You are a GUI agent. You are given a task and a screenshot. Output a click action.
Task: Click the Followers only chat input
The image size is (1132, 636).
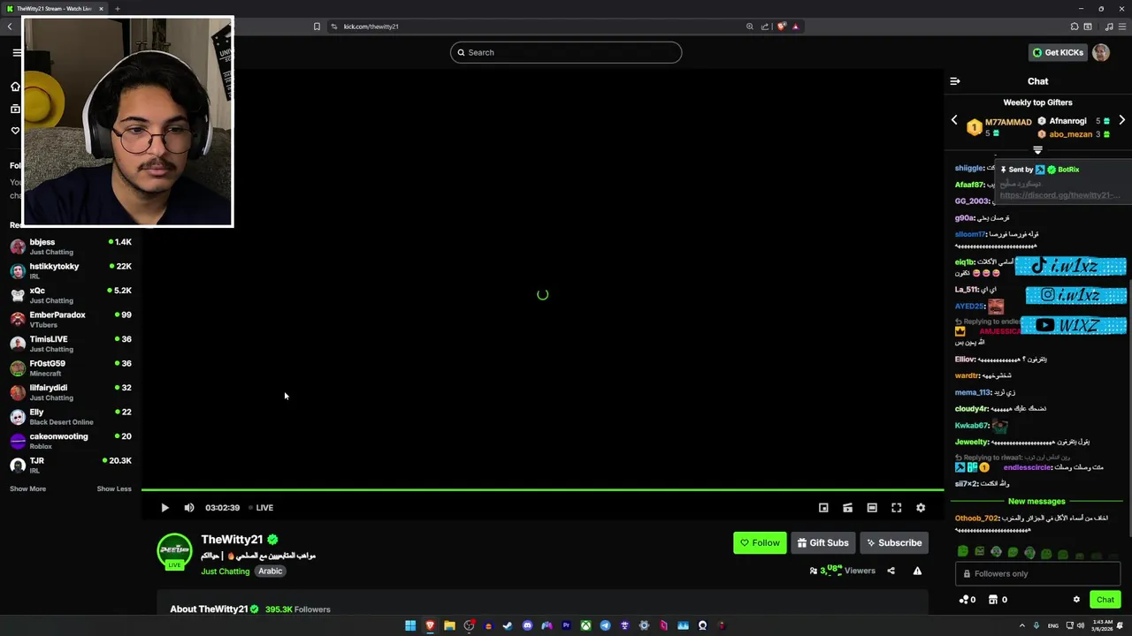point(1038,574)
